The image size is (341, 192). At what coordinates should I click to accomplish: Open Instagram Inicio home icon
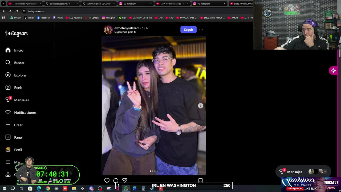[8, 50]
